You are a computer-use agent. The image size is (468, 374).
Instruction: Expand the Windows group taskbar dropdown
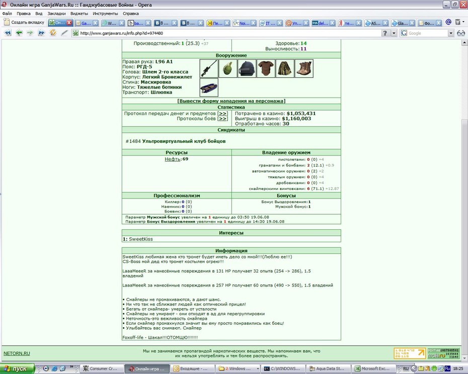tap(257, 368)
